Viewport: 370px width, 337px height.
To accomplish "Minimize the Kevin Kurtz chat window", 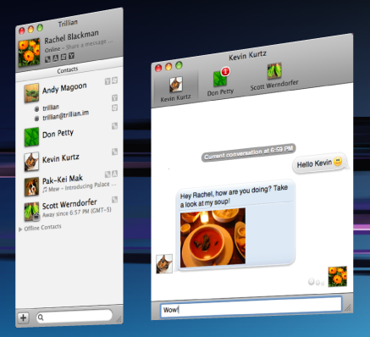I will [168, 67].
